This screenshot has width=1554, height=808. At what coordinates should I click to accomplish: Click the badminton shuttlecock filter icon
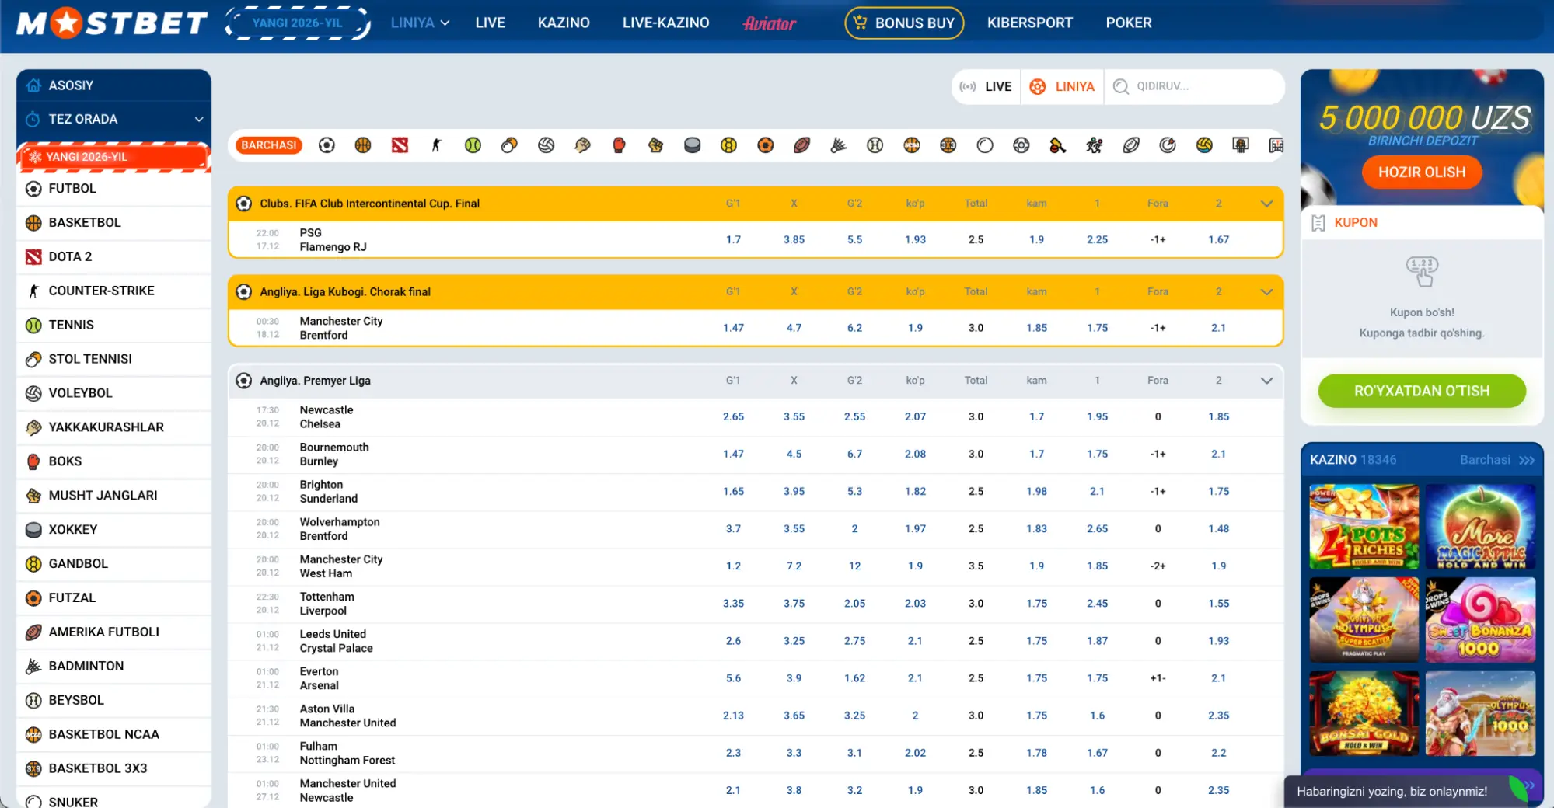click(x=838, y=145)
